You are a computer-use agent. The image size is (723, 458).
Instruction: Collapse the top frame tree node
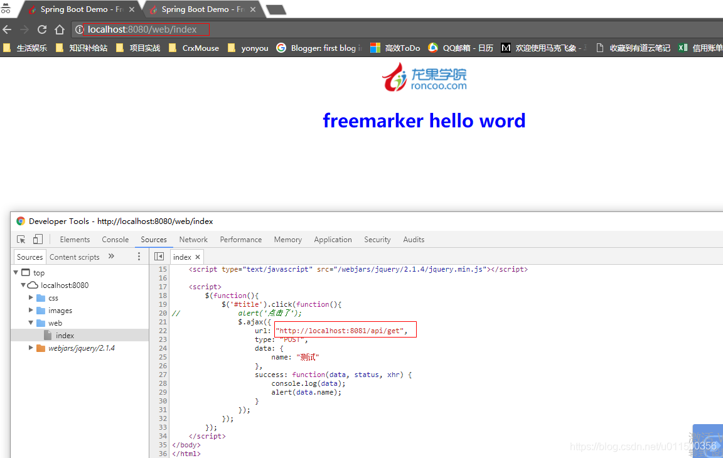click(16, 273)
